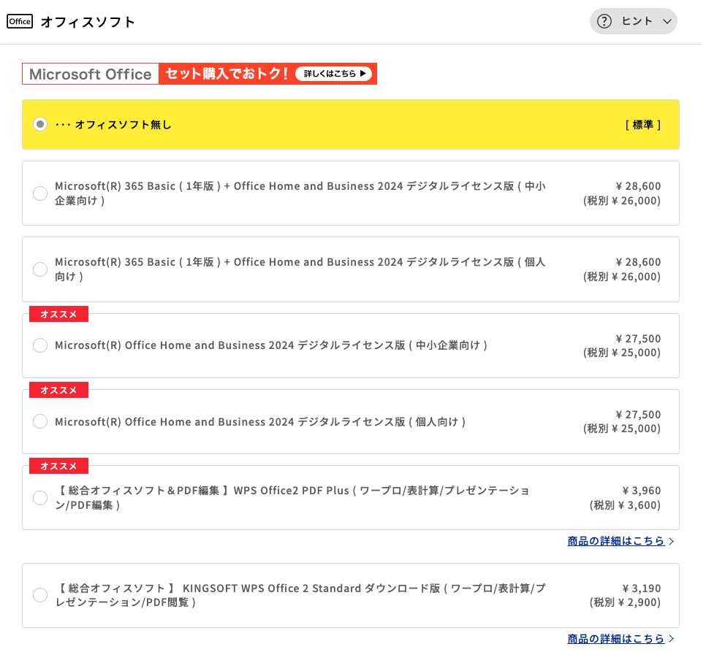The height and width of the screenshot is (652, 706).
Task: Click オススメ badge on Office 2024 中小企業向け
Action: click(x=58, y=314)
